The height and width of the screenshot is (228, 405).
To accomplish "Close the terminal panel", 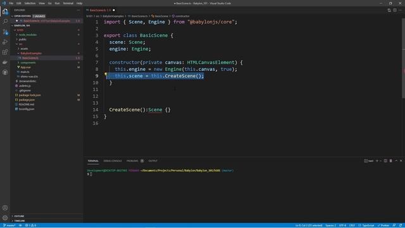I will (401, 161).
